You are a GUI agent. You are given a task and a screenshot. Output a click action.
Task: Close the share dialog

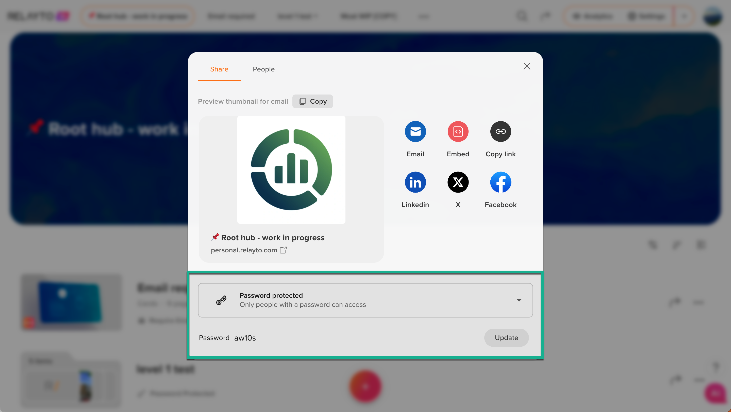click(527, 66)
